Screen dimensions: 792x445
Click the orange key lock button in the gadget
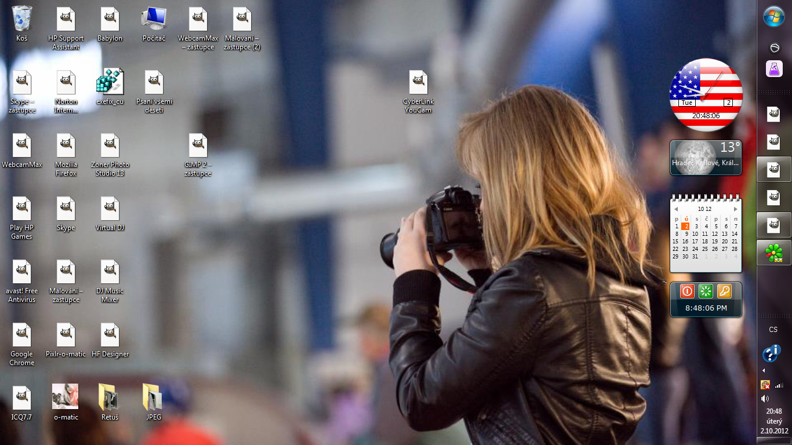[x=724, y=291]
